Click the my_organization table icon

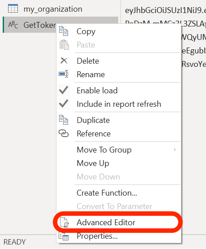[x=13, y=9]
